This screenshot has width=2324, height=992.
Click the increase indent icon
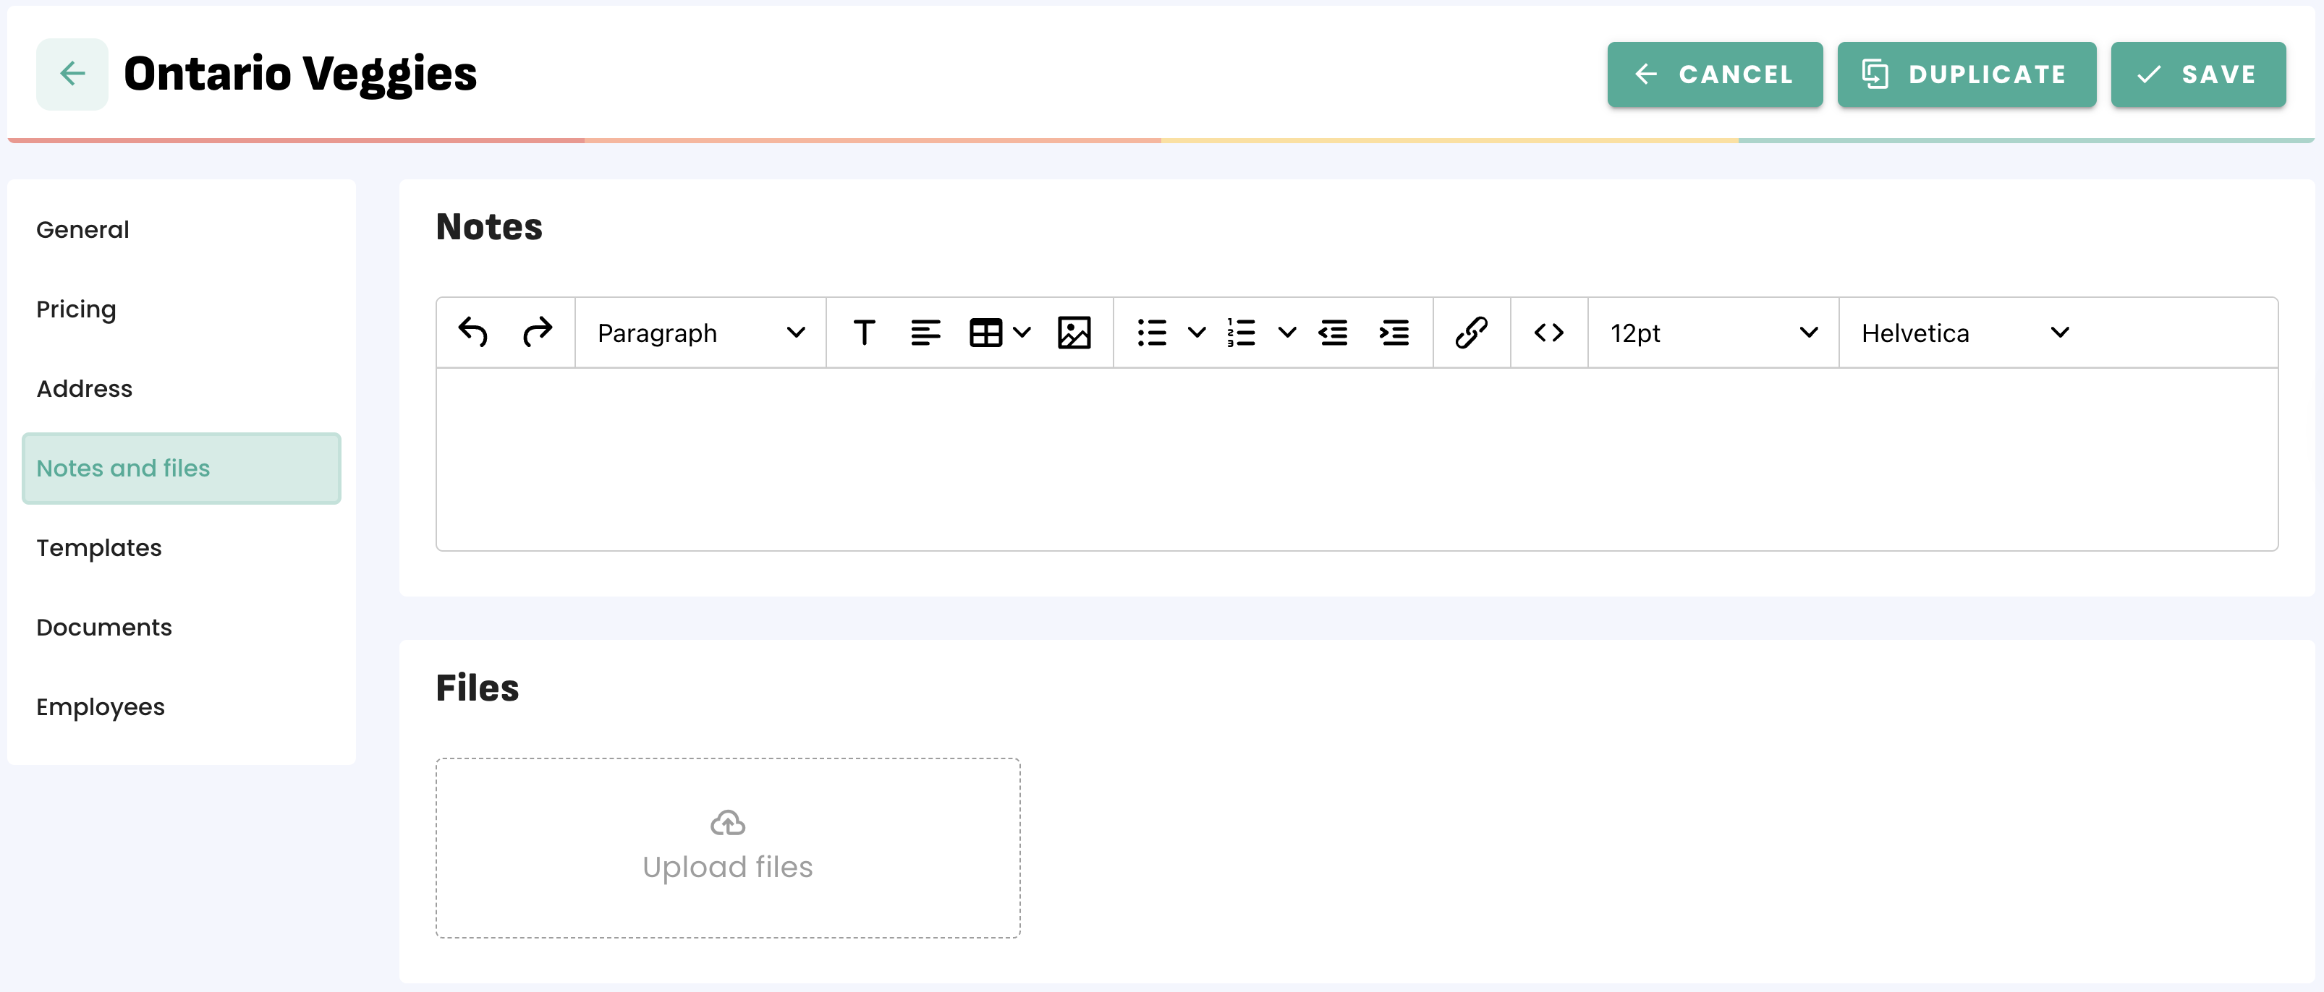tap(1394, 333)
